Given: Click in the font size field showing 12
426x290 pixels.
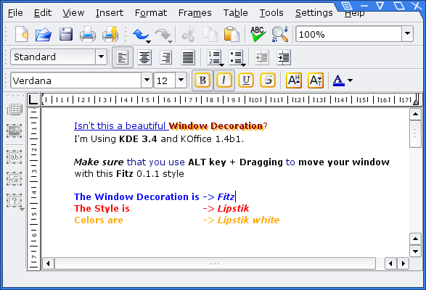Looking at the screenshot, I should 164,80.
